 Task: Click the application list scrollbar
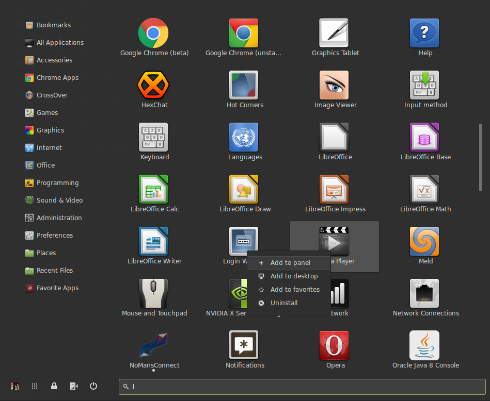coord(480,158)
